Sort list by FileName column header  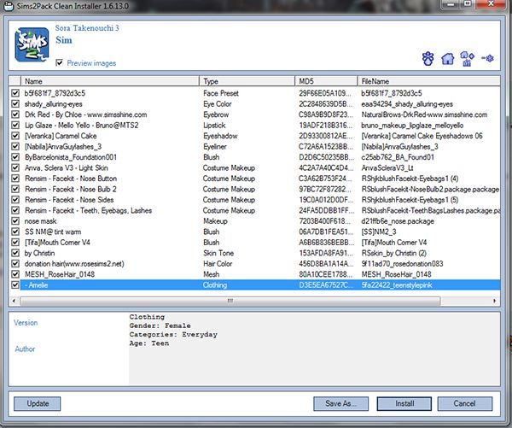pyautogui.click(x=428, y=81)
